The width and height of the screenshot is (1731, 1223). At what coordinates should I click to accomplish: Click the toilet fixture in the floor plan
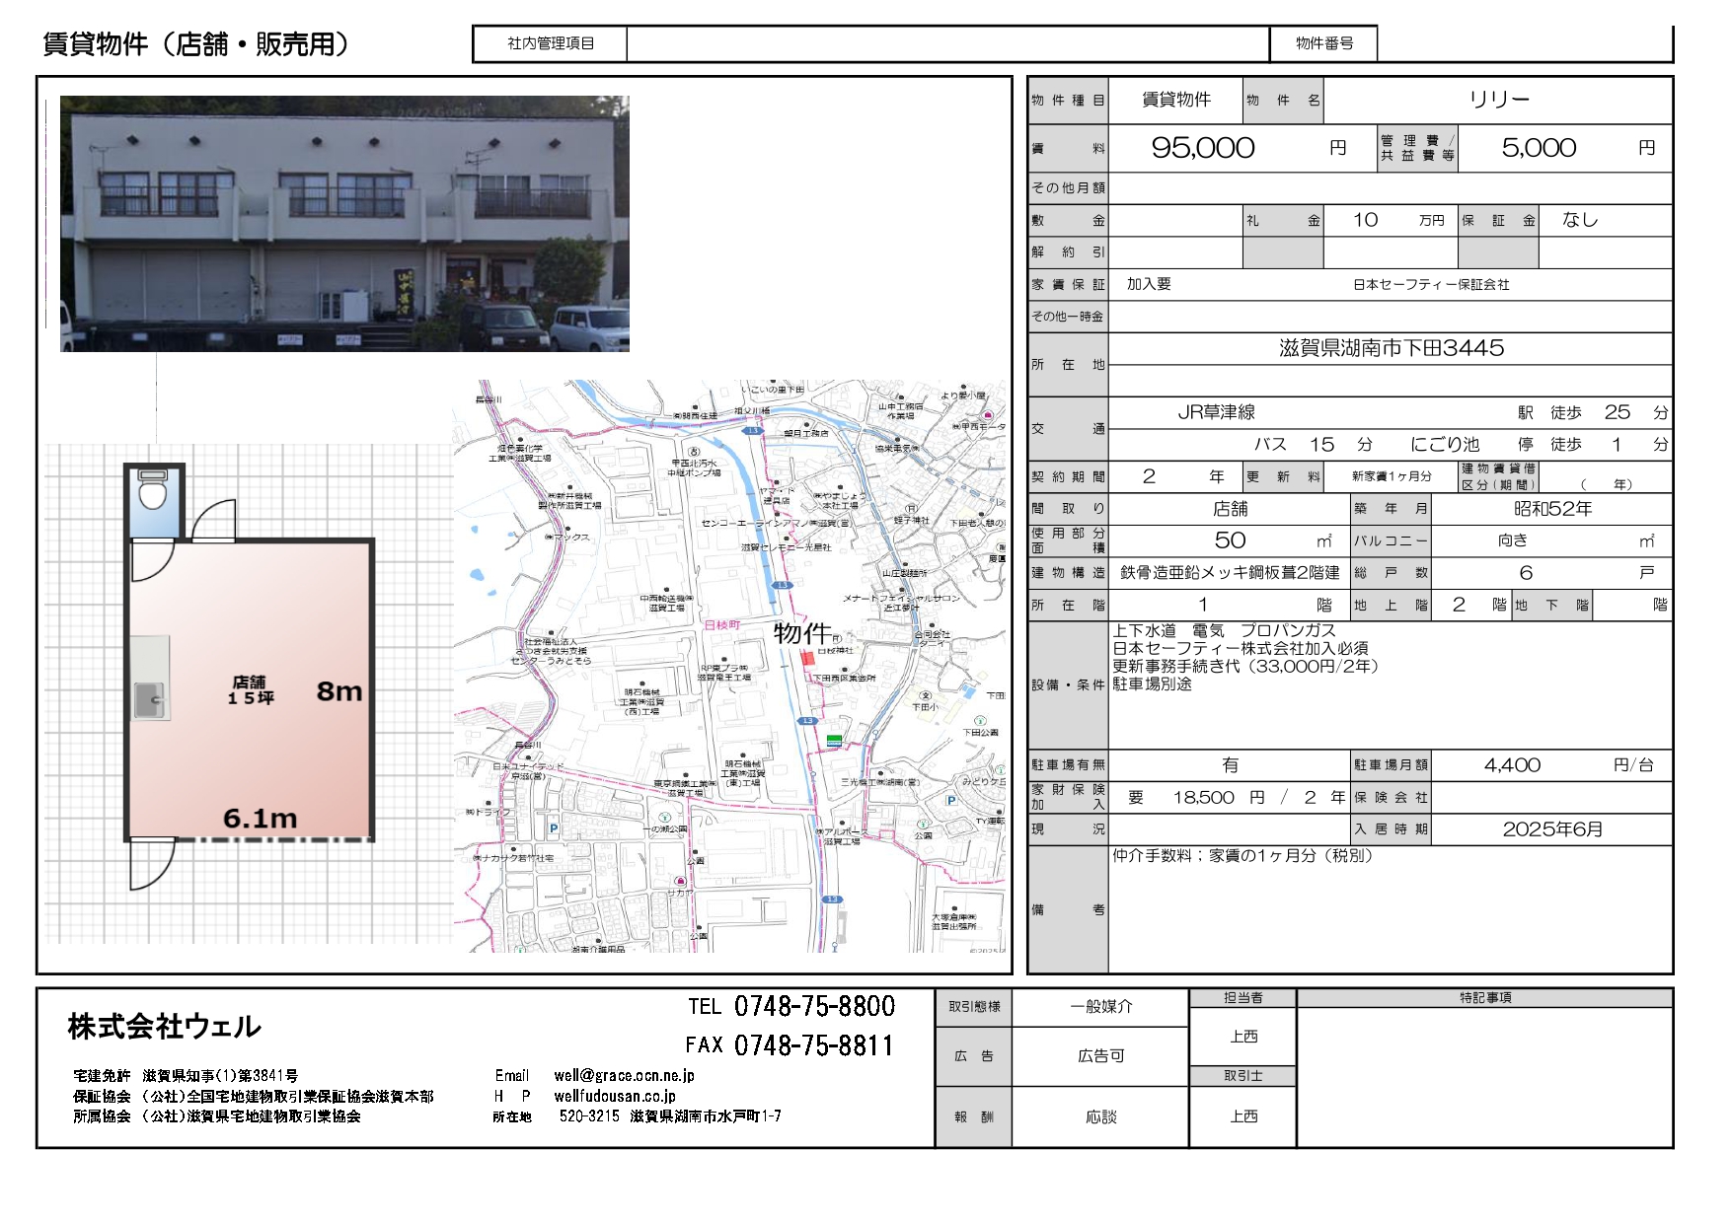pos(152,490)
